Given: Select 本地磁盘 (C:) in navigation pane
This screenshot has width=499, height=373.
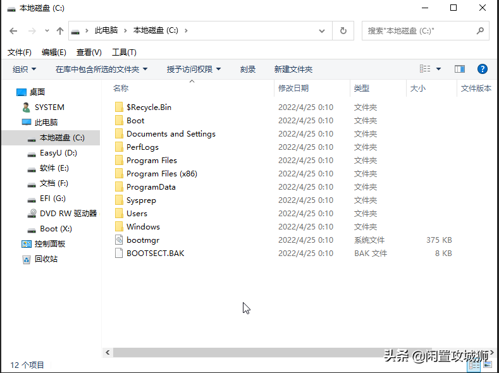Looking at the screenshot, I should [x=51, y=138].
